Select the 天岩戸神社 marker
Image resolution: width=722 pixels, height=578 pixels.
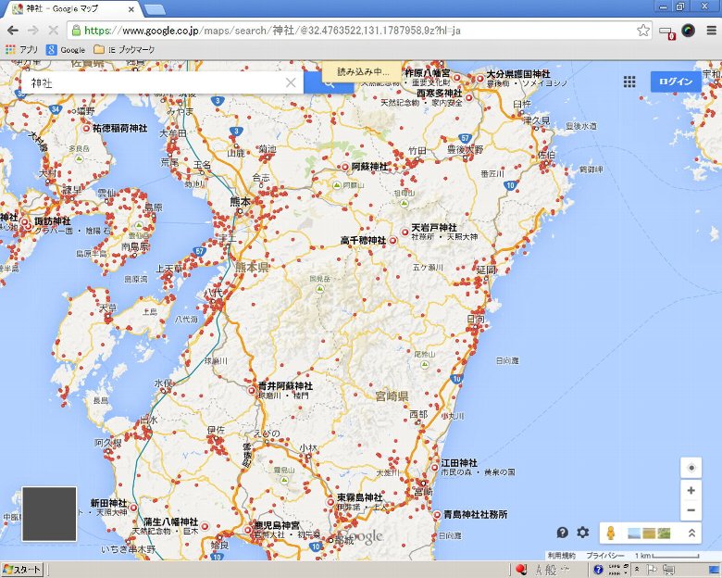click(405, 232)
